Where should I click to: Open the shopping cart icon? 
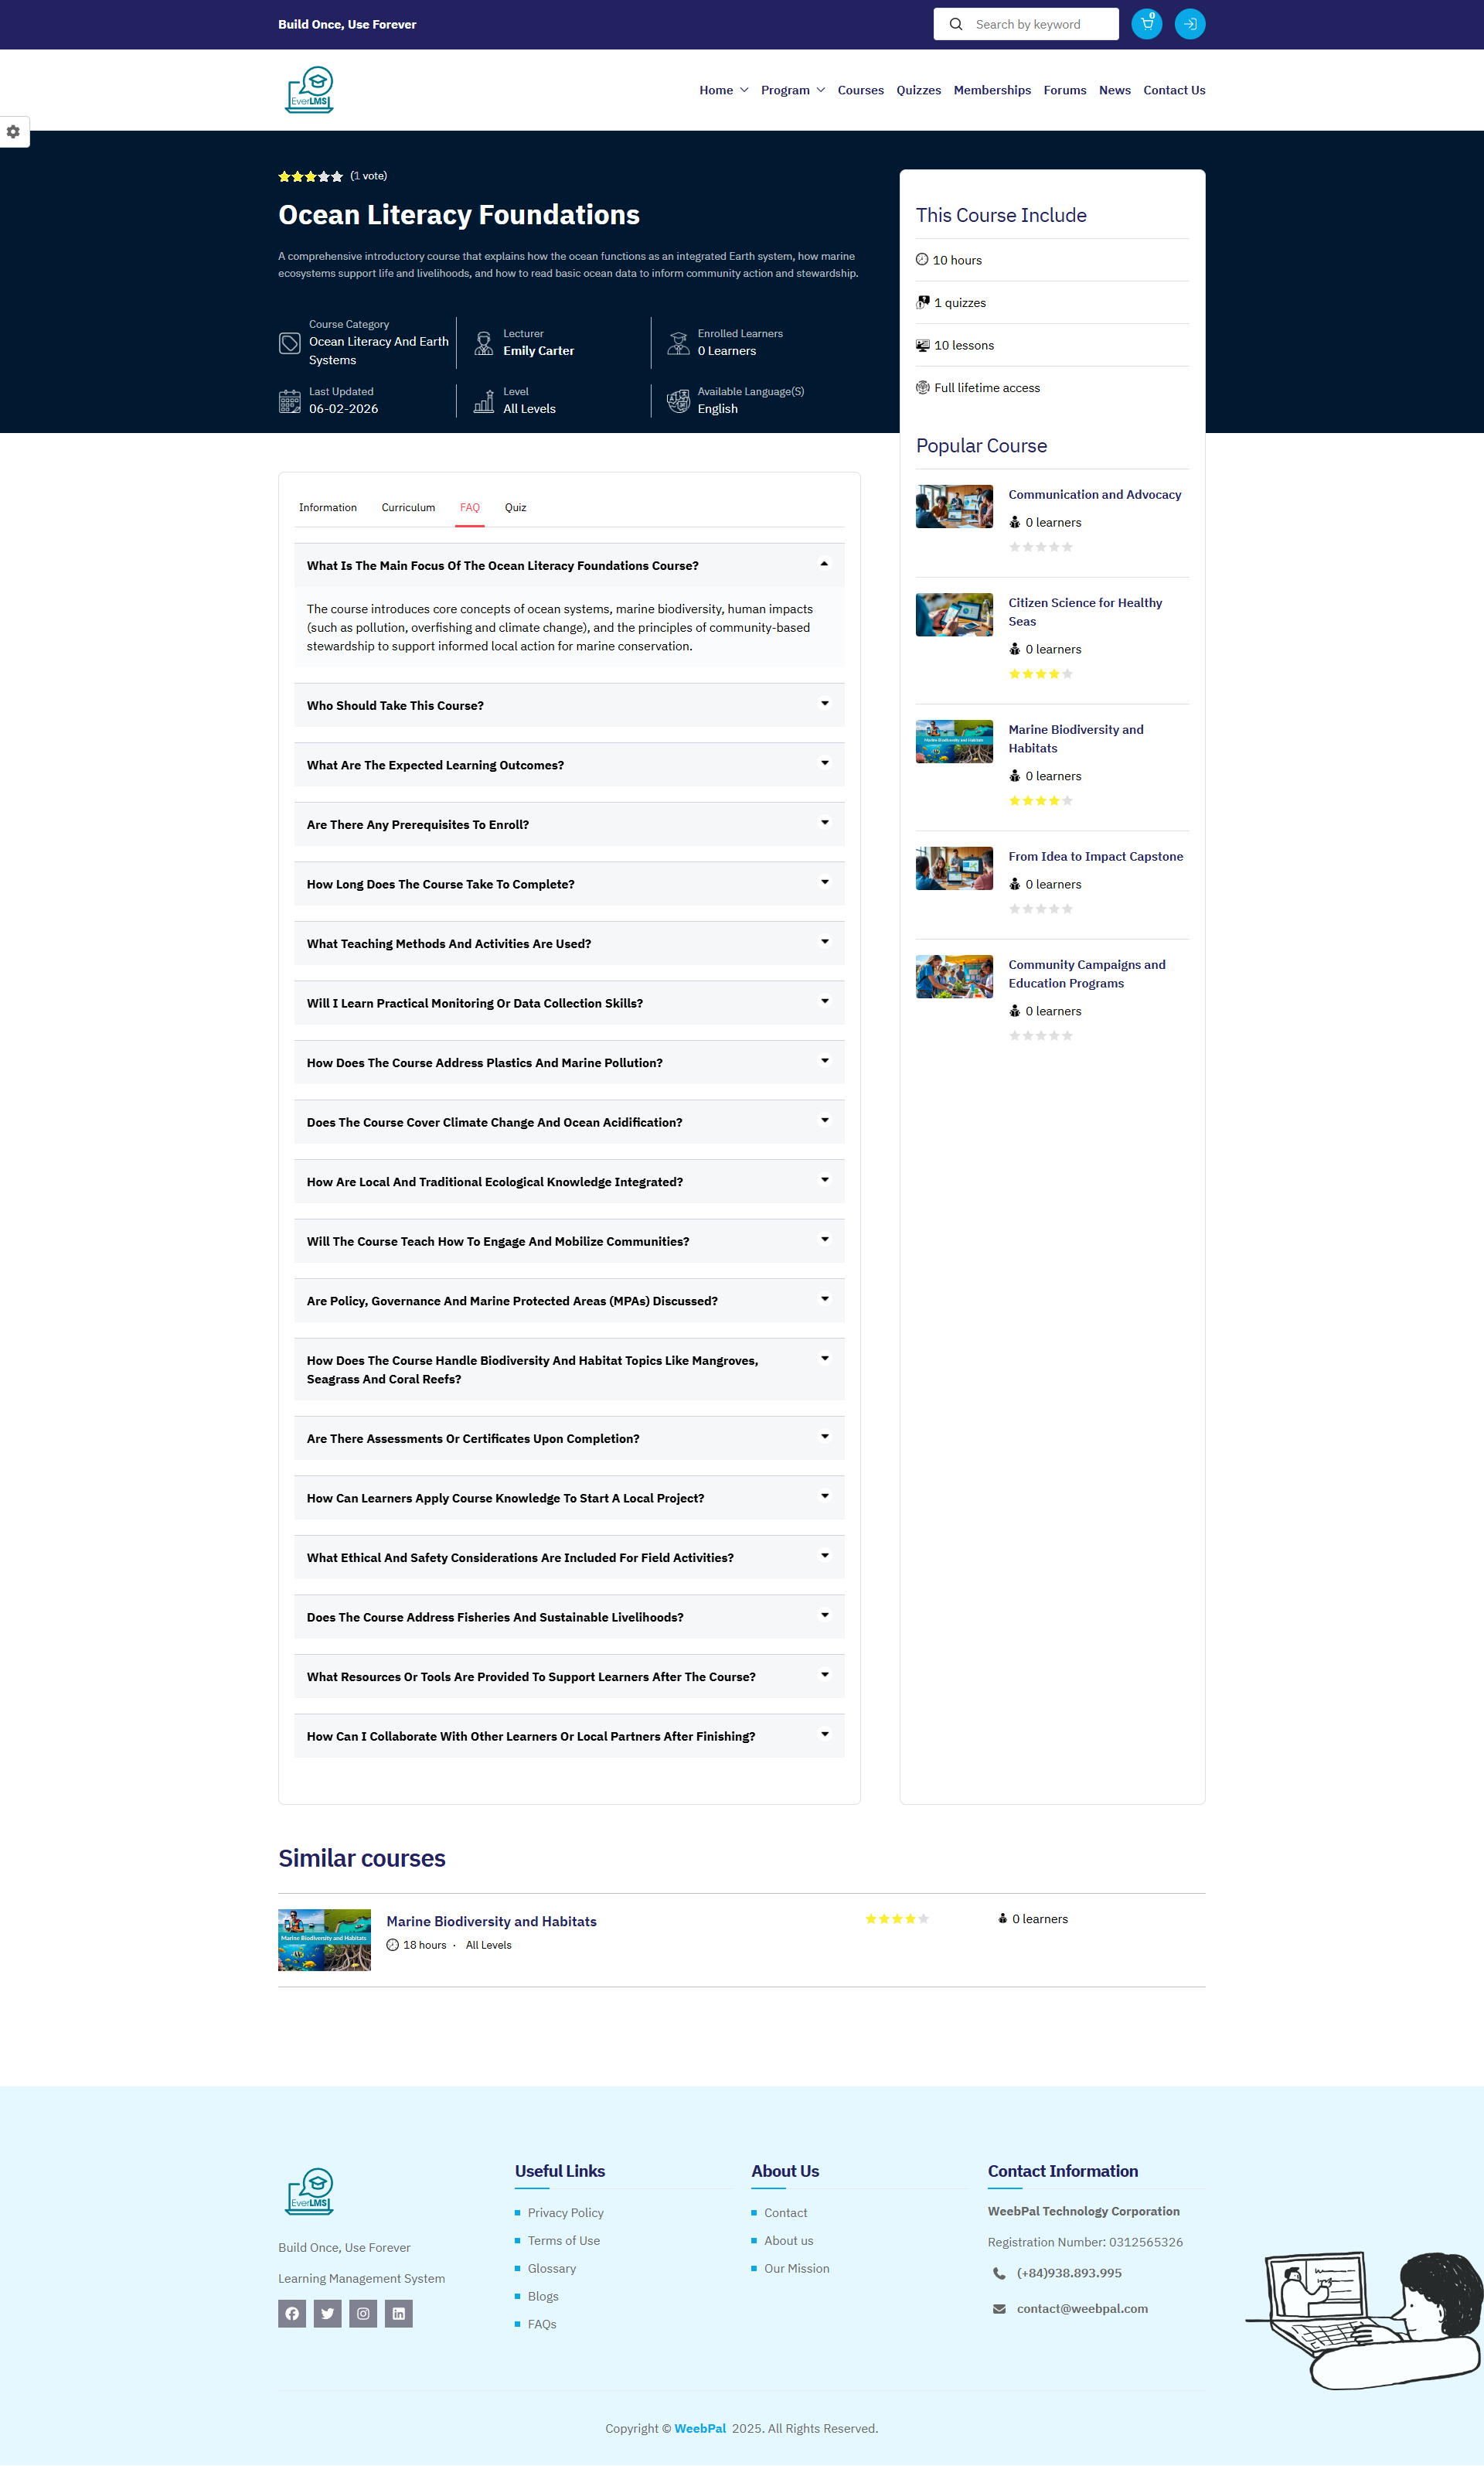coord(1146,24)
